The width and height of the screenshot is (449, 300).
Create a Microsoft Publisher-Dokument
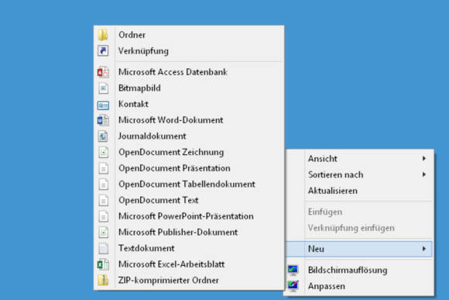click(x=189, y=233)
